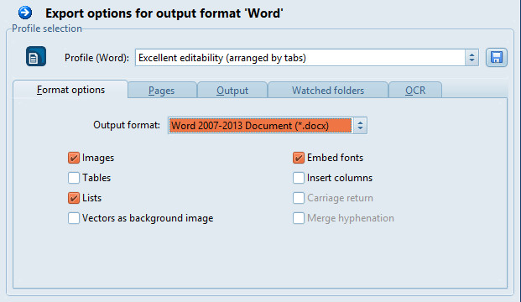Open the Output tab
The width and height of the screenshot is (521, 302).
point(232,90)
